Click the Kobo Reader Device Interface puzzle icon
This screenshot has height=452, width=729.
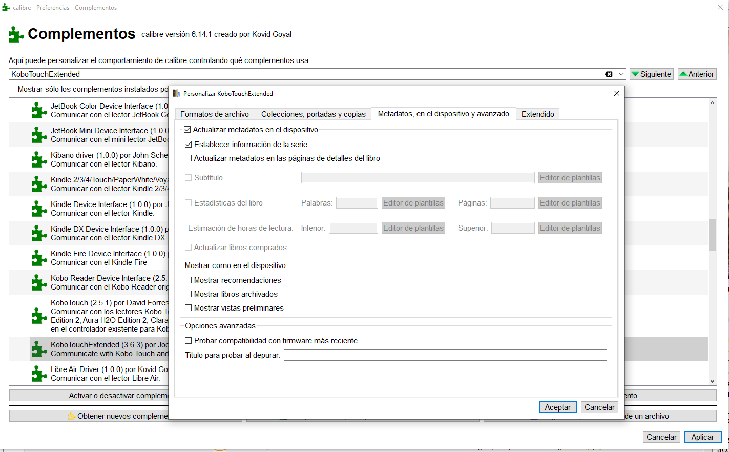tap(39, 282)
